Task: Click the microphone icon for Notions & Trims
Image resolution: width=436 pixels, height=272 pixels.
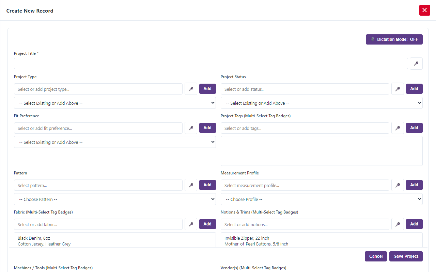Action: coord(398,224)
